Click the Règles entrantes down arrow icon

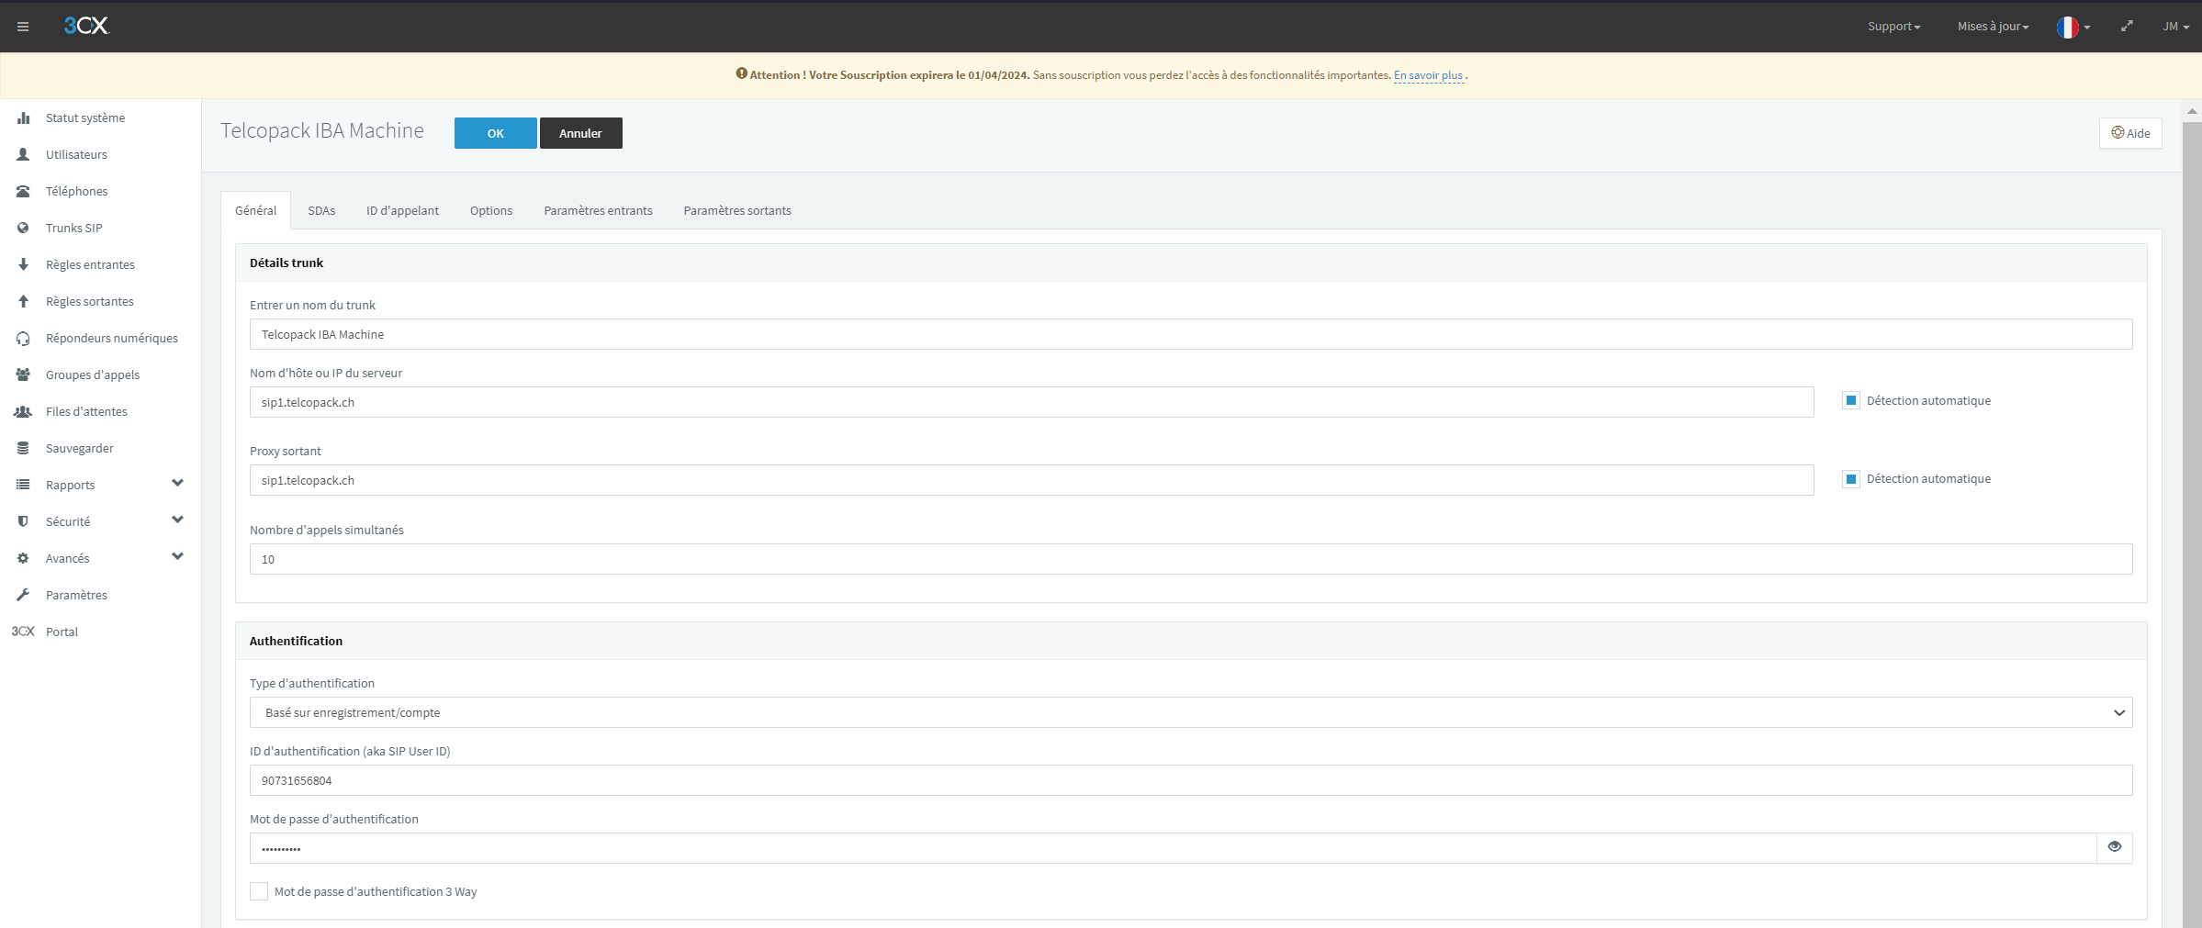(23, 264)
